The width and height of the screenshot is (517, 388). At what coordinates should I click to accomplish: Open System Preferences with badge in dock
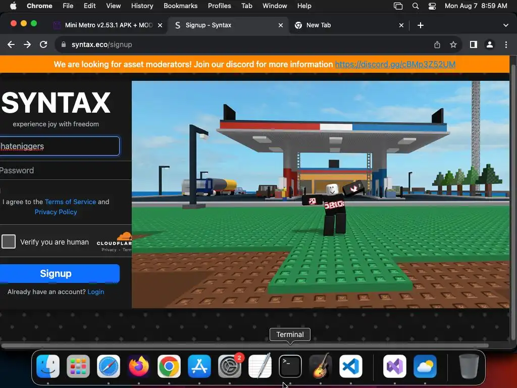(x=230, y=366)
